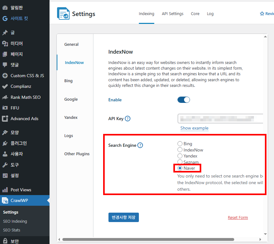274x244 pixels.
Task: Click the 변경사항 저장 save button
Action: pyautogui.click(x=124, y=217)
